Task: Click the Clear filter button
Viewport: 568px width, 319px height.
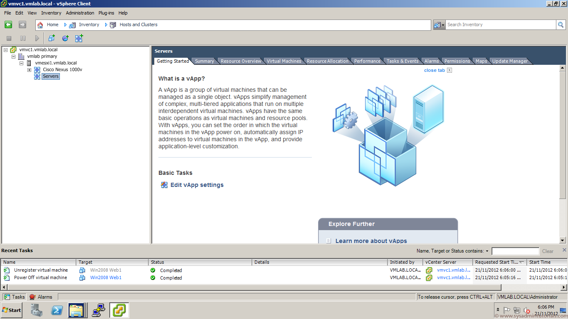Action: (548, 251)
